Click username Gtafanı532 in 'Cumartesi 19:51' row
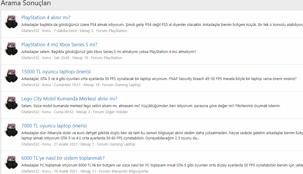 (x=30, y=85)
